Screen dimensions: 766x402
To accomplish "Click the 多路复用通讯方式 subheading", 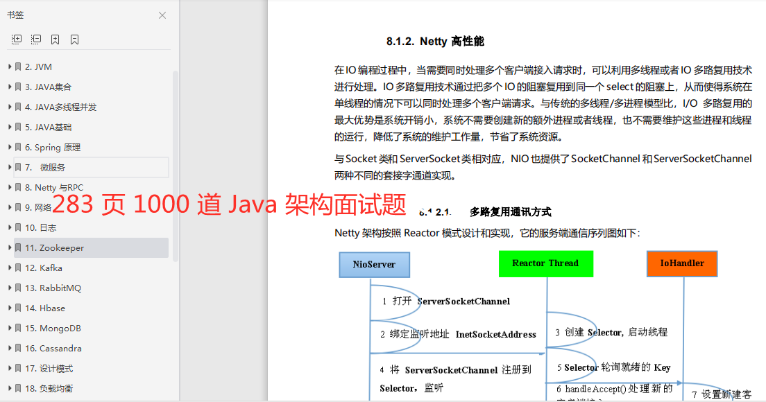I will (x=511, y=211).
